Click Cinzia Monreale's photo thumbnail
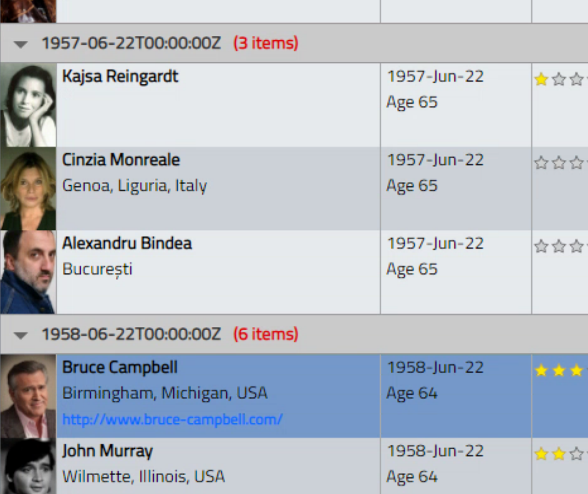 (28, 188)
